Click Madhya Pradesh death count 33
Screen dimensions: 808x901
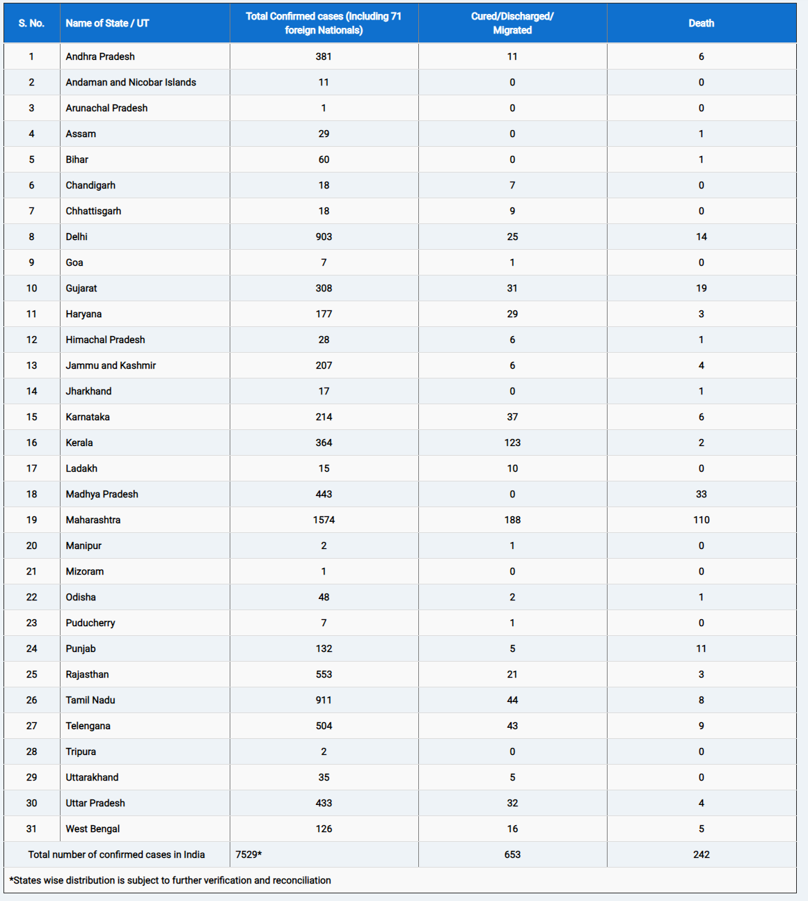click(702, 494)
